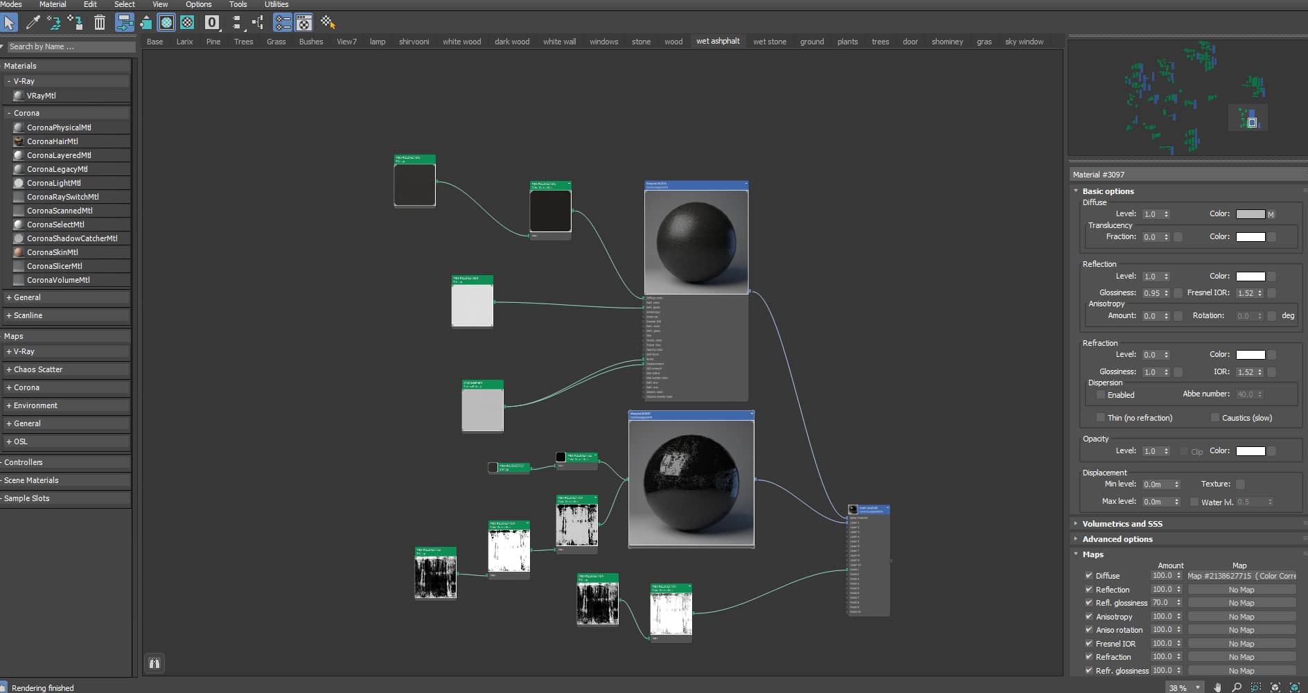This screenshot has height=693, width=1308.
Task: Uncheck the Diffuse map checkbox
Action: (1088, 575)
